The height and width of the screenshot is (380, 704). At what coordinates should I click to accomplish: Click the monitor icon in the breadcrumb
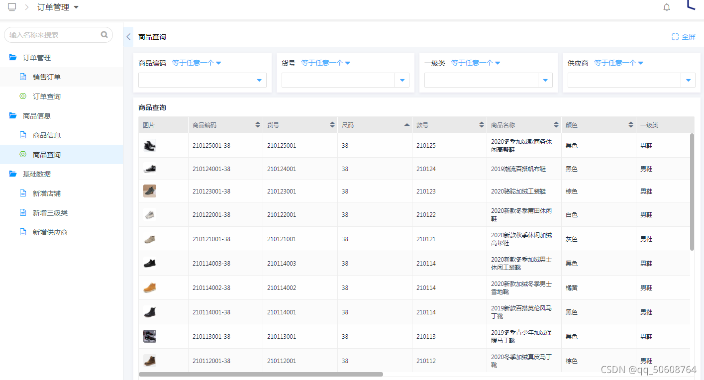[12, 7]
